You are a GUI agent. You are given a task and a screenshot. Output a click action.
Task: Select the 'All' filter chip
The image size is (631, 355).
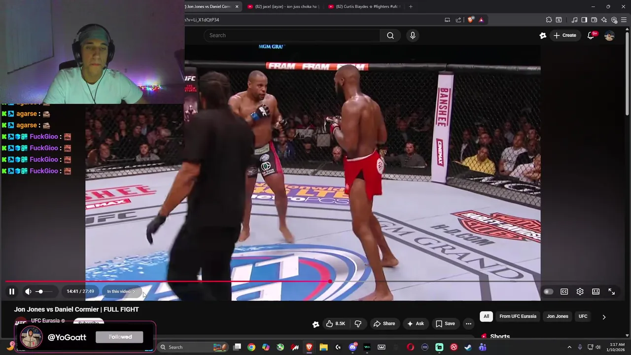tap(486, 317)
